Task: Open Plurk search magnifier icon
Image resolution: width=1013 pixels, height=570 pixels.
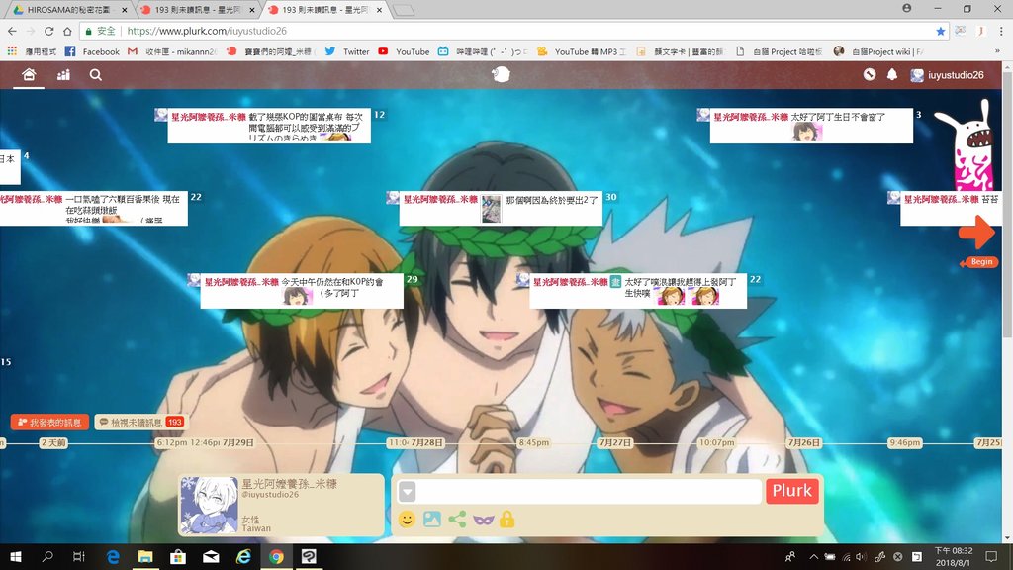Action: click(96, 75)
